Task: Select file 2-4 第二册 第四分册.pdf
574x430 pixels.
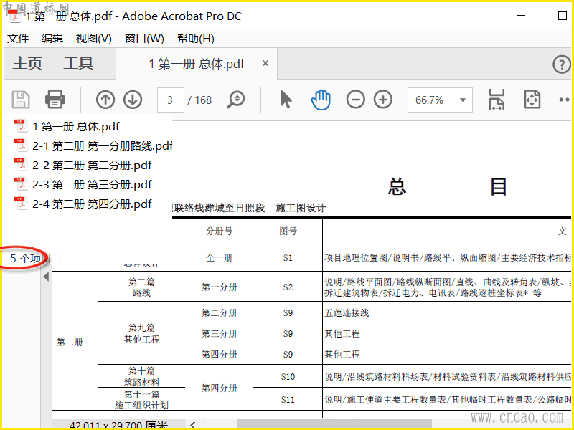Action: click(x=83, y=204)
